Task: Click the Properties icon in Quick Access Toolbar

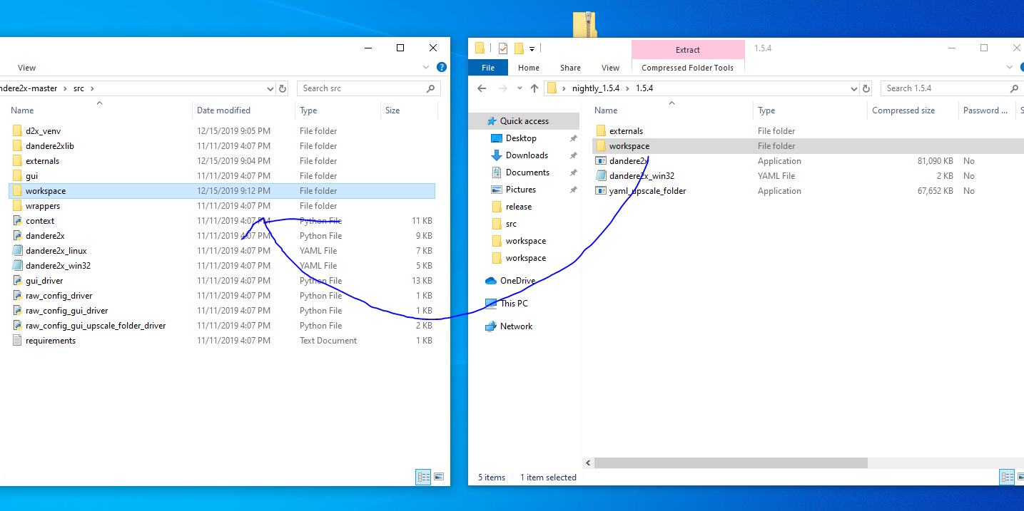Action: click(503, 48)
